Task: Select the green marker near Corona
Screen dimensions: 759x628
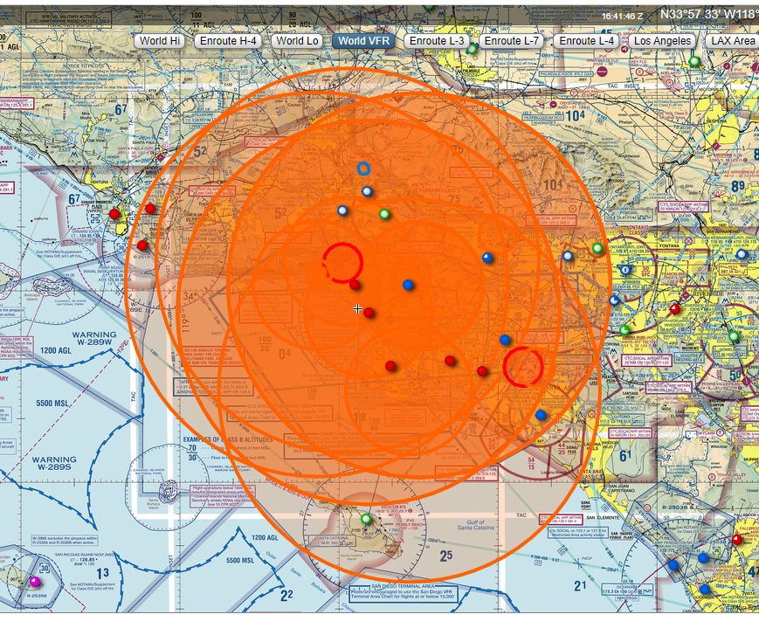Action: tap(624, 330)
